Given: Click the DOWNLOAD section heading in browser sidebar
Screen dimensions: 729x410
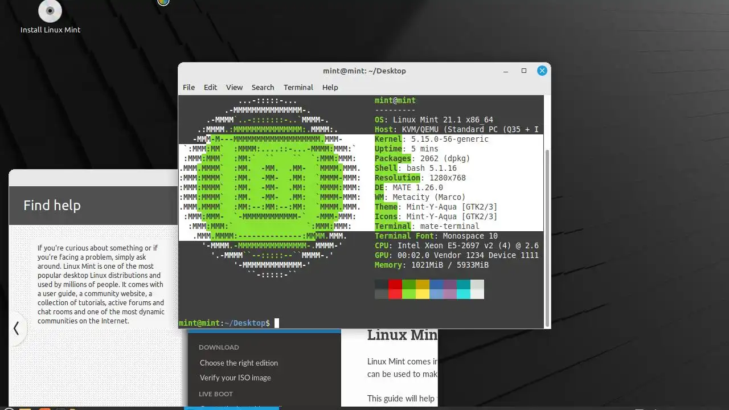Looking at the screenshot, I should pyautogui.click(x=219, y=347).
